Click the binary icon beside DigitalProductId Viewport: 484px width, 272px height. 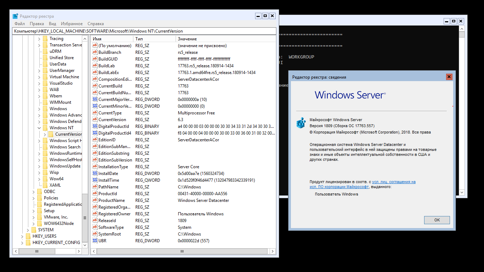[95, 126]
